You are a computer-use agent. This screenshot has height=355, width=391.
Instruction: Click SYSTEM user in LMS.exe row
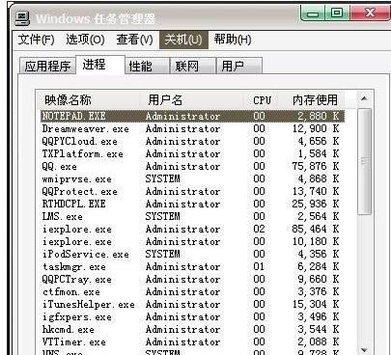coord(162,216)
